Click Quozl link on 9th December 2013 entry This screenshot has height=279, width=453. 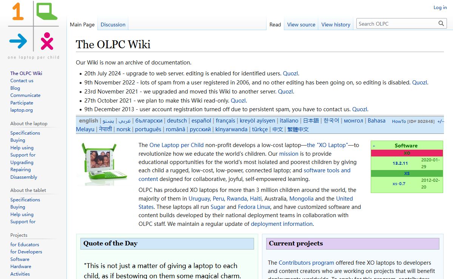360,109
